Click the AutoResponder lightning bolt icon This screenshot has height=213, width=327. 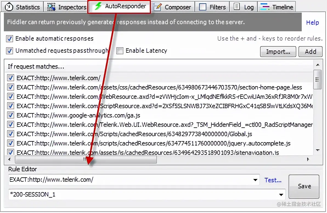point(98,6)
